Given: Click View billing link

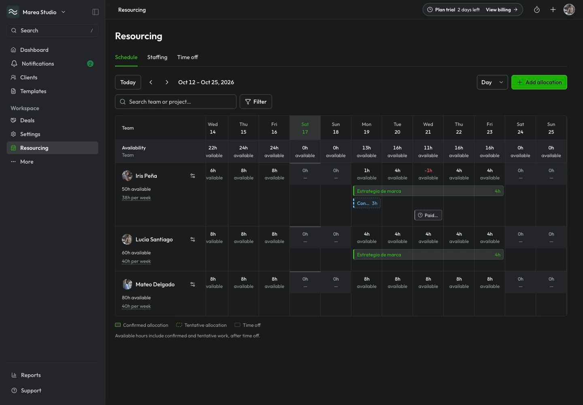Looking at the screenshot, I should pyautogui.click(x=502, y=10).
